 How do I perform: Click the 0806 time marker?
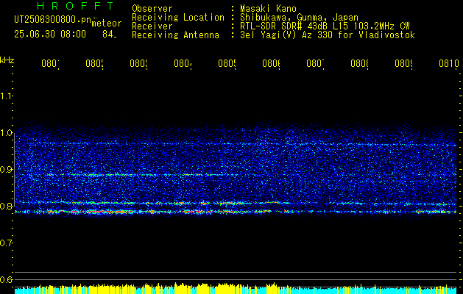pos(272,64)
